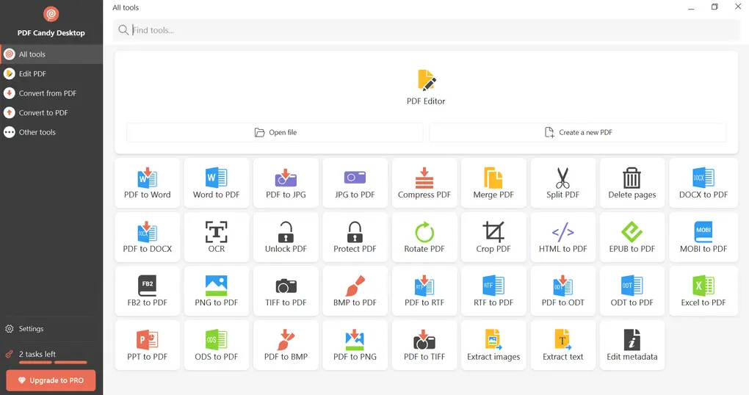Launch Excel to PDF converter

pos(703,291)
